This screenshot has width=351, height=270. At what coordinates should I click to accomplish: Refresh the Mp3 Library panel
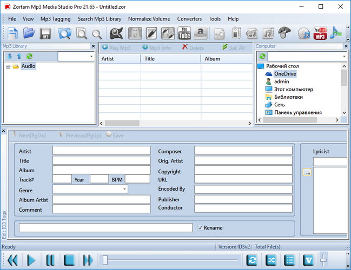[x=29, y=56]
